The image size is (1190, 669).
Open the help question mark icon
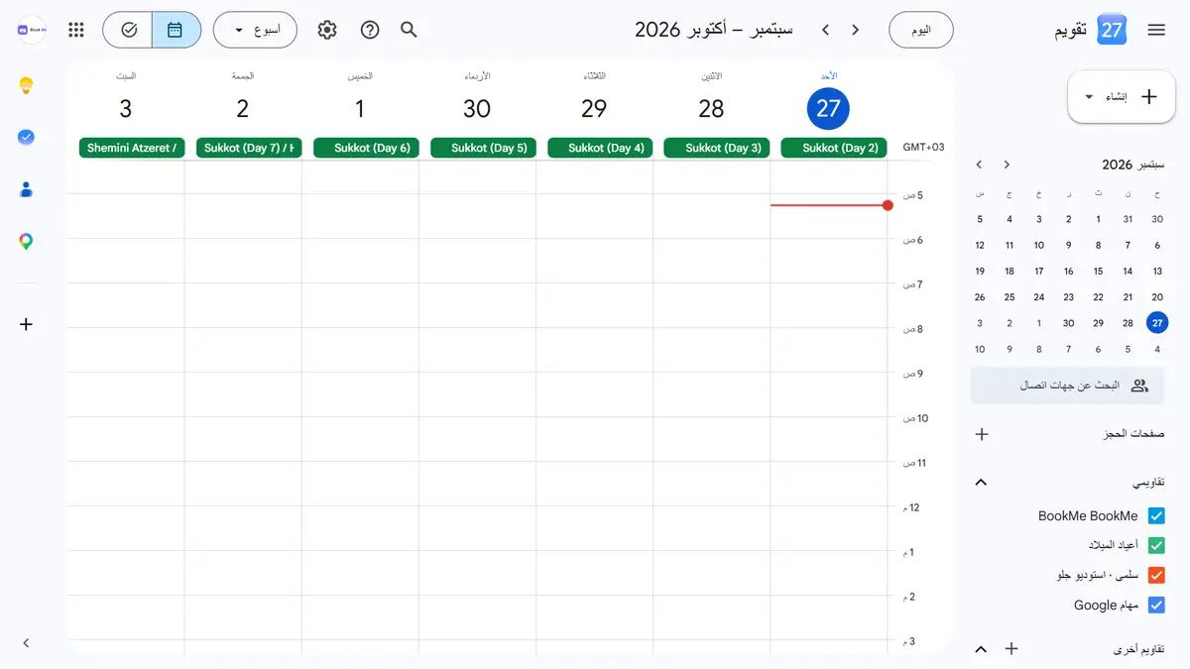pyautogui.click(x=370, y=30)
